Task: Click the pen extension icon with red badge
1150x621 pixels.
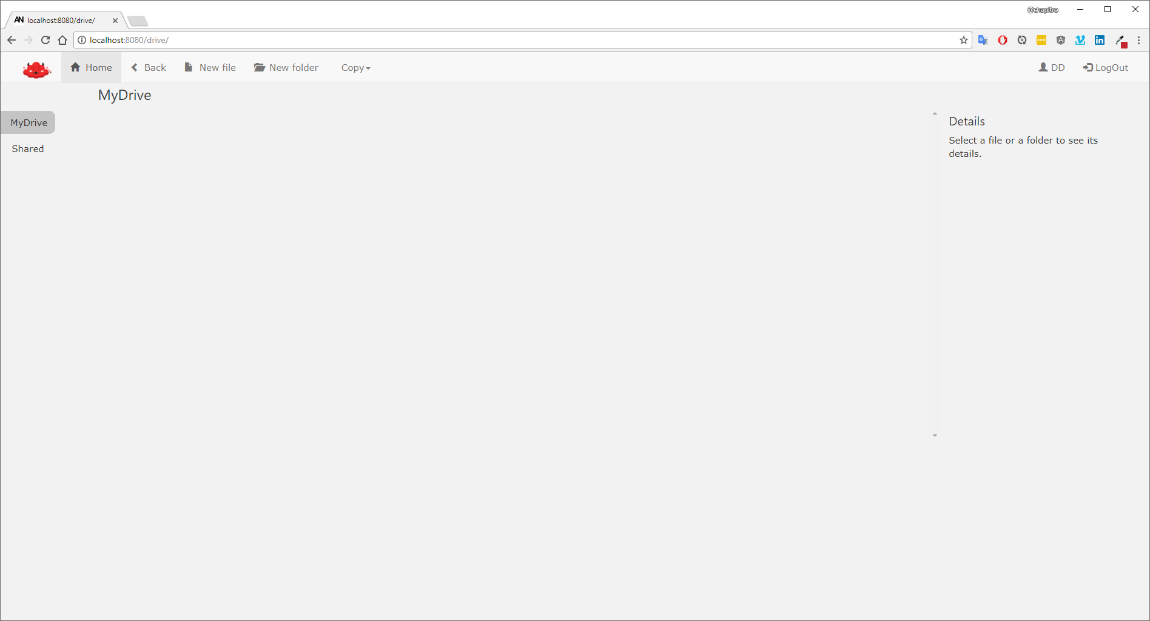Action: [x=1121, y=41]
